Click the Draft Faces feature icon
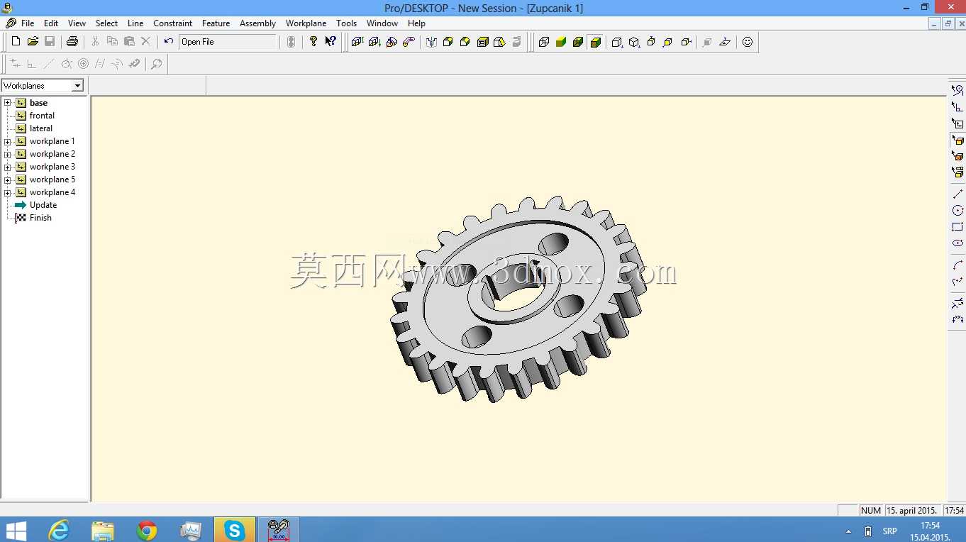 tap(499, 42)
